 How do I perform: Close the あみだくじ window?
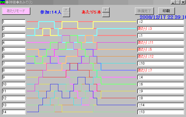point(183,2)
